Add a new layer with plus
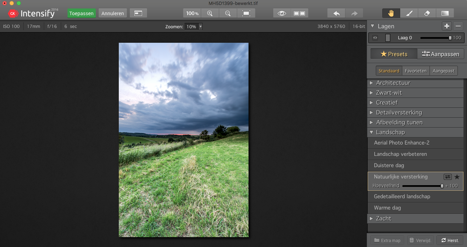 (447, 26)
